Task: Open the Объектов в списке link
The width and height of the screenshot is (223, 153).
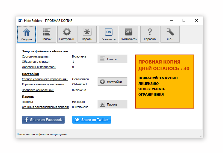Action: pos(36,62)
